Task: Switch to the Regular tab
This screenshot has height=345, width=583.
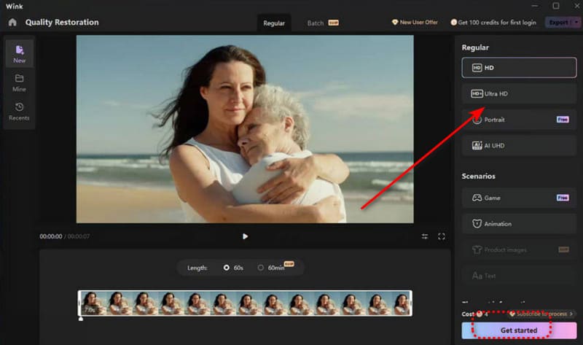Action: (274, 23)
